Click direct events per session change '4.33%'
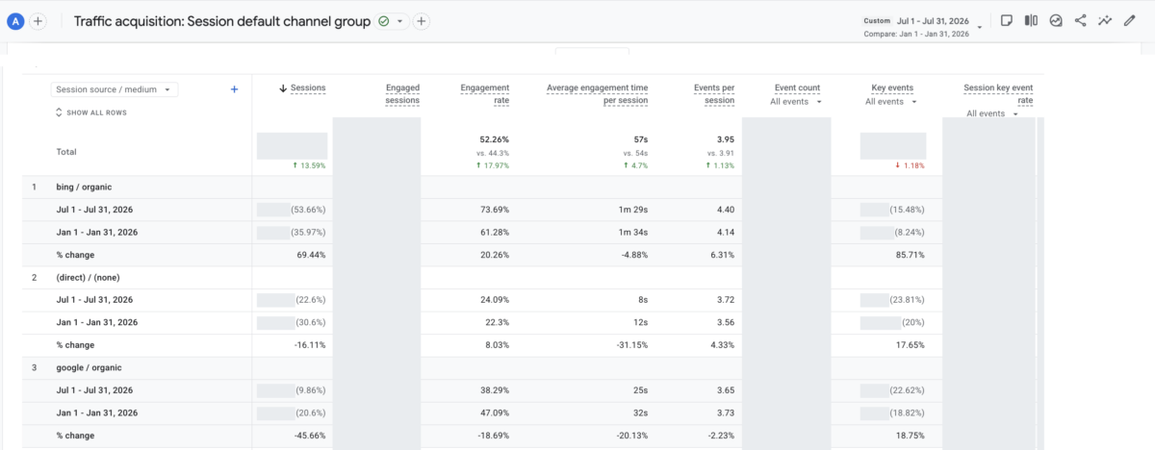 (722, 346)
